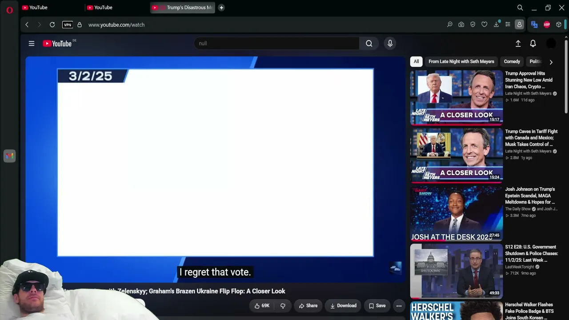Show more filter chips with the right arrow
Screen dimensions: 569x320
[x=551, y=62]
